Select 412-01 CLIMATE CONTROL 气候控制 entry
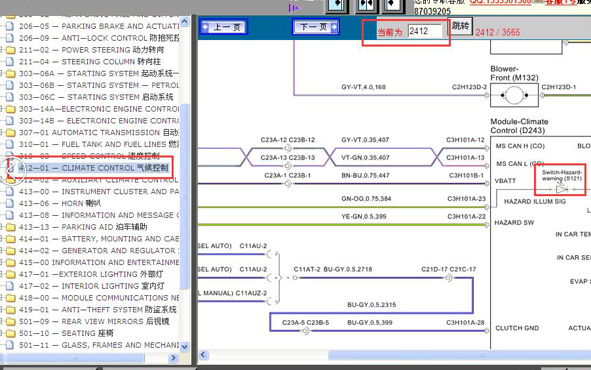Screen dimensions: 591x370 [94, 168]
